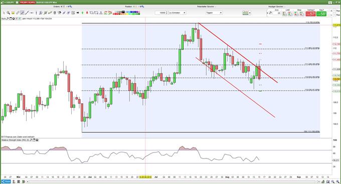
Task: Open the chart style candlestick icon
Action: 245,13
